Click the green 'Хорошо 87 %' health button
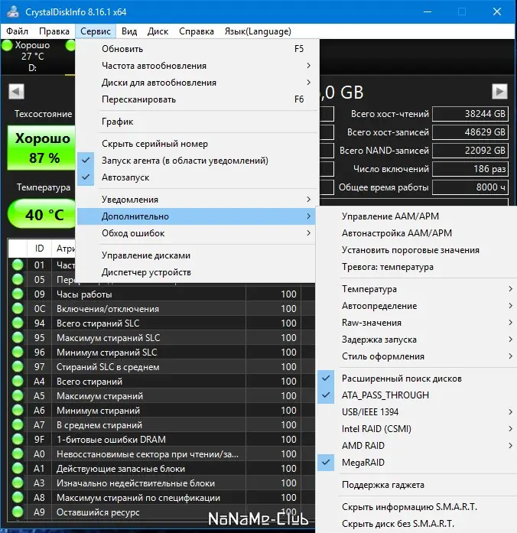 (x=41, y=148)
